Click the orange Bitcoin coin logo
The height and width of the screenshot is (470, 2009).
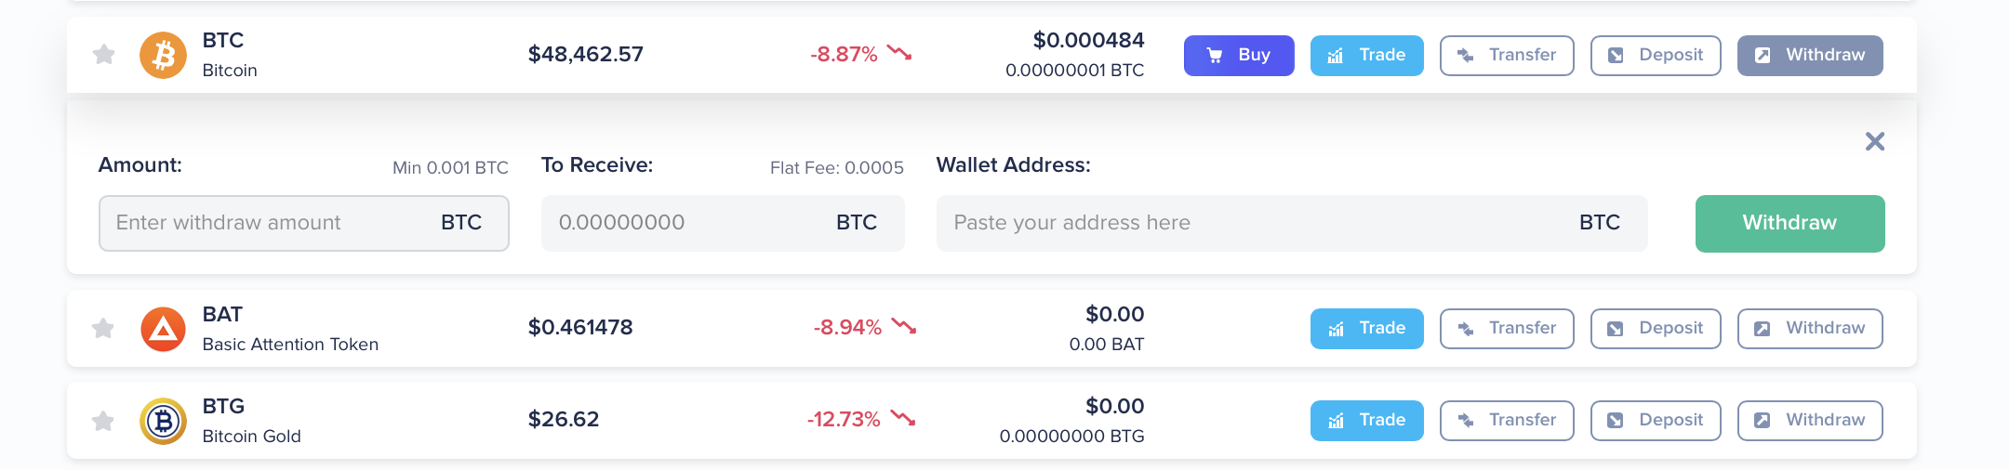(164, 56)
